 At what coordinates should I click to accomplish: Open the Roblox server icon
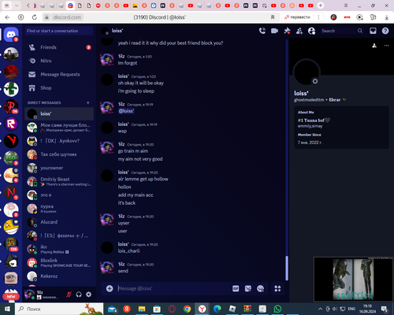click(11, 124)
